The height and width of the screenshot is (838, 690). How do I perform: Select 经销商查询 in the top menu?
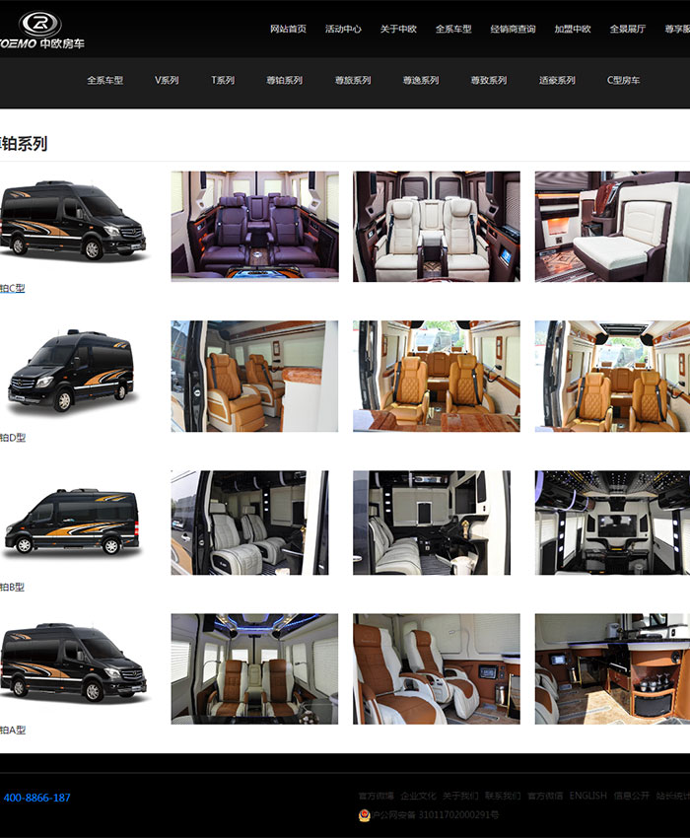[513, 30]
